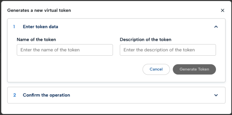Image resolution: width=232 pixels, height=115 pixels.
Task: Click step number 2 indicator
Action: [14, 95]
